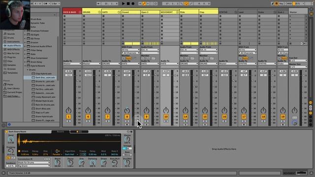
Task: Open the Cue Out dropdown
Action: click(x=298, y=60)
